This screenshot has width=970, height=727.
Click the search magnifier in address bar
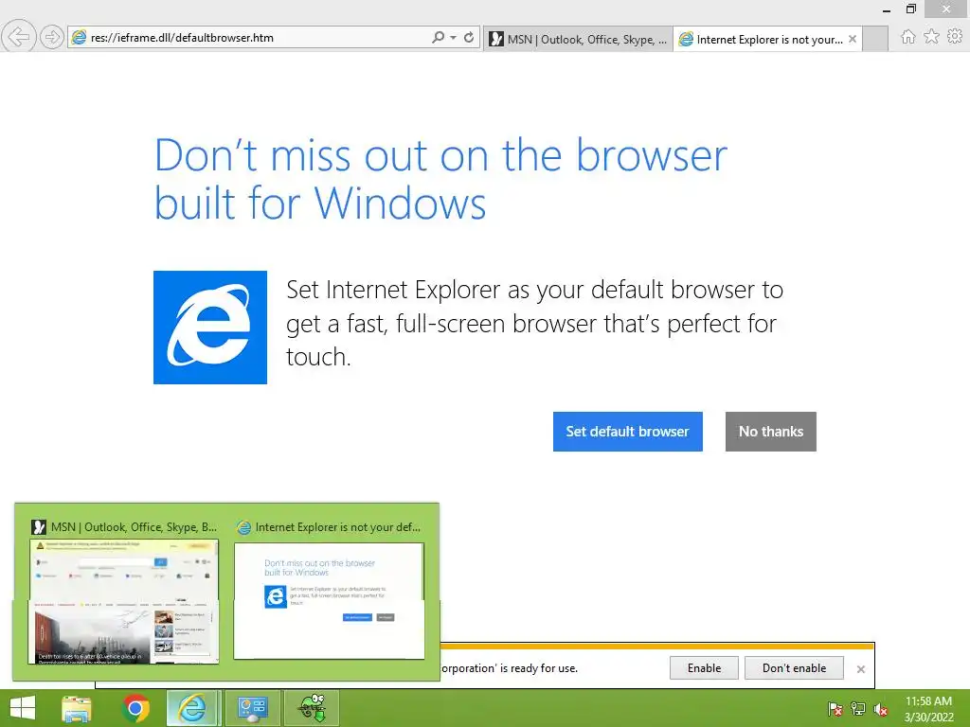pyautogui.click(x=438, y=37)
